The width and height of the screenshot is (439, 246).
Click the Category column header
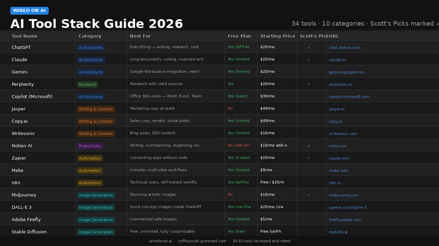pos(90,36)
